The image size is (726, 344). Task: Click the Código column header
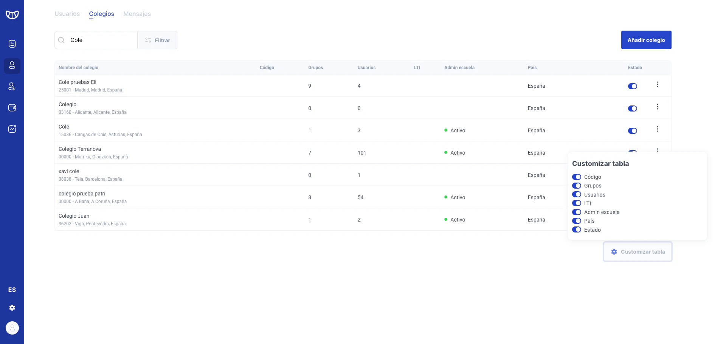[267, 68]
